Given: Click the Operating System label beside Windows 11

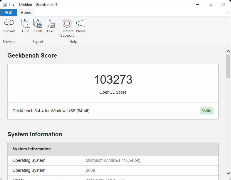Looking at the screenshot, I should tap(29, 160).
